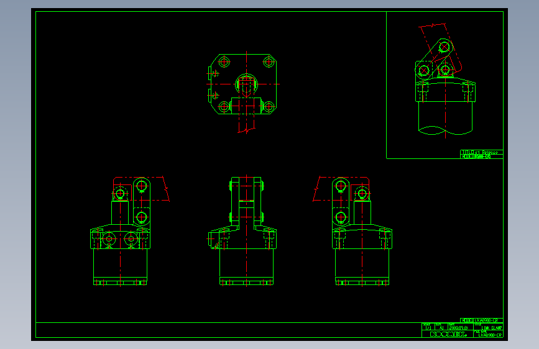Select the center piston rod circle in plan view

(x=246, y=84)
